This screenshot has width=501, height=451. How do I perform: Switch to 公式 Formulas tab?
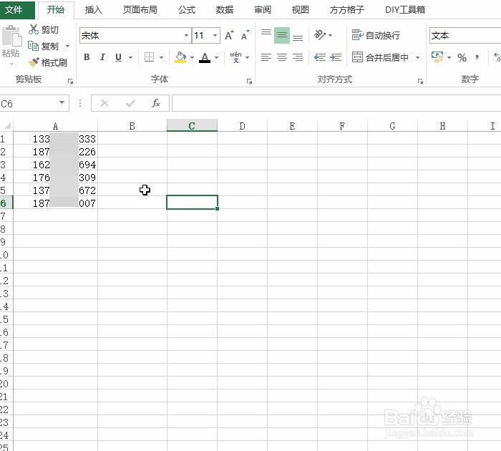click(x=187, y=10)
